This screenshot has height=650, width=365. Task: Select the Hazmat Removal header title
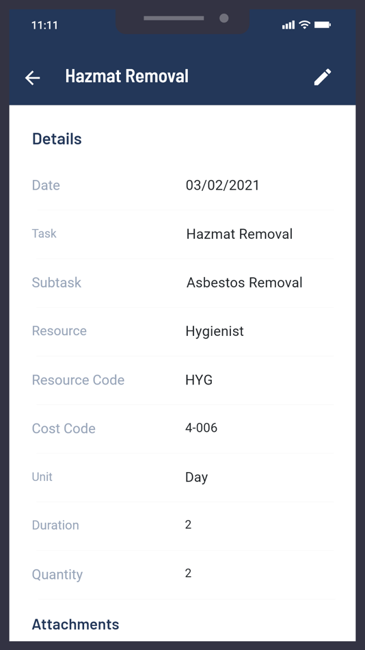[126, 76]
